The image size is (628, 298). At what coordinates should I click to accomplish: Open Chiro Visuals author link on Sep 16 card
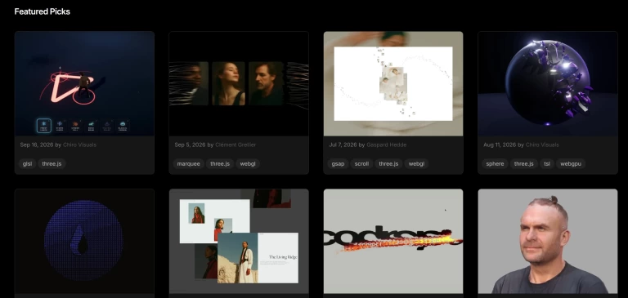coord(79,145)
